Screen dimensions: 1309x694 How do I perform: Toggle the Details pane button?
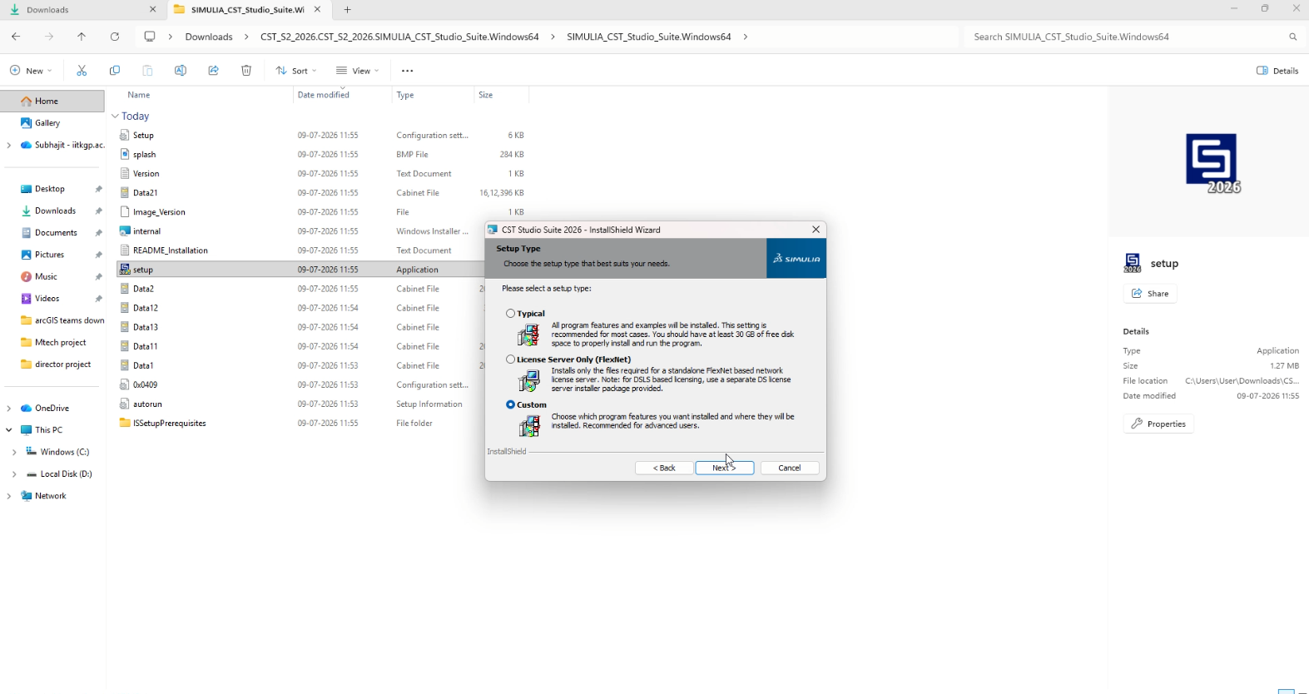click(x=1277, y=71)
